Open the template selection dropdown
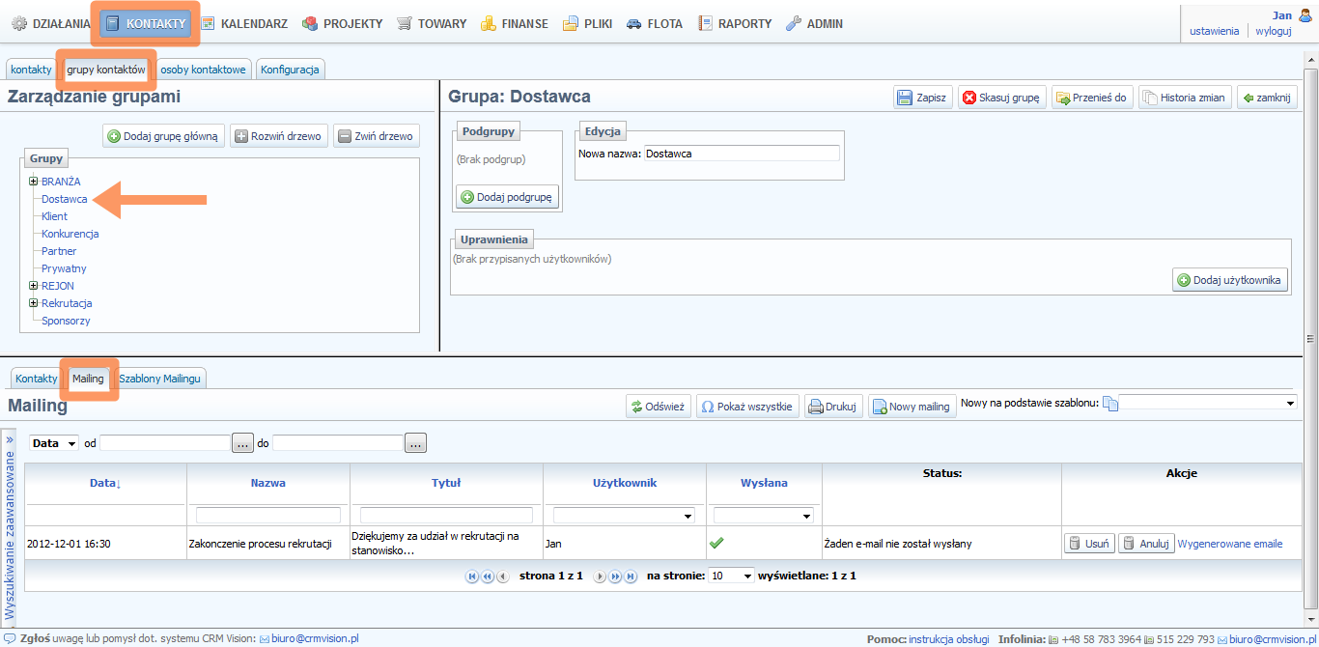The image size is (1319, 647). [x=1207, y=403]
